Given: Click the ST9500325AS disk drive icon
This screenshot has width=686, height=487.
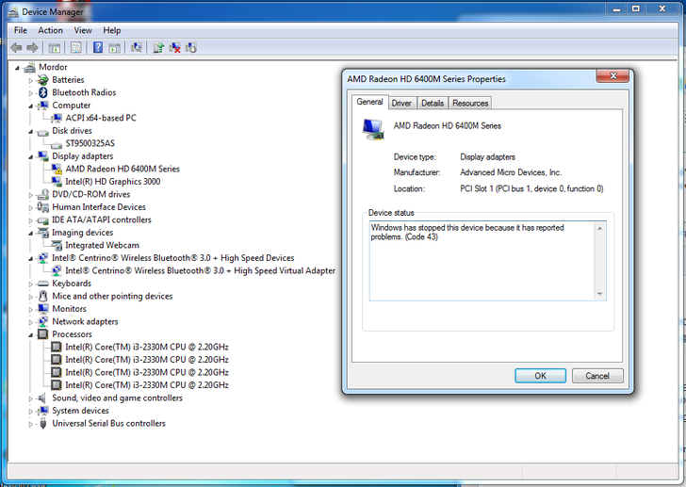Looking at the screenshot, I should coord(57,144).
